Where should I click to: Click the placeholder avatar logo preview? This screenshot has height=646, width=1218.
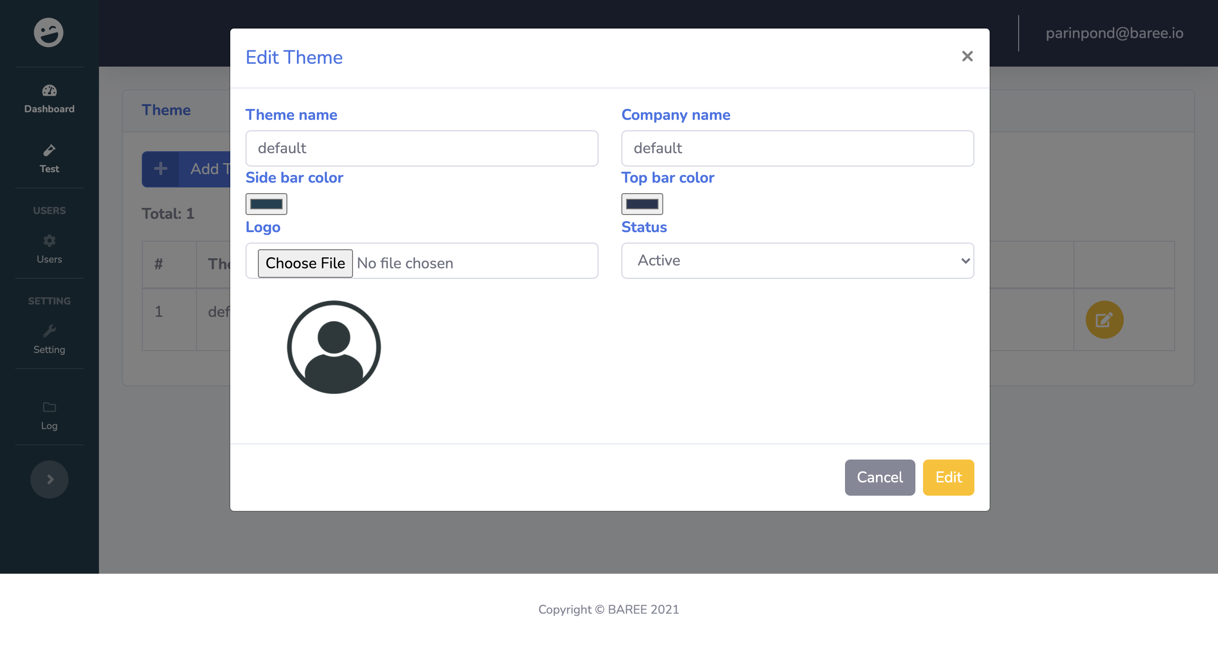[334, 347]
